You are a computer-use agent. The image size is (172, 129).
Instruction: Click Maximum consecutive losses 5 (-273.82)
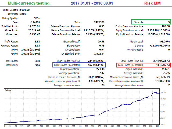(163, 77)
